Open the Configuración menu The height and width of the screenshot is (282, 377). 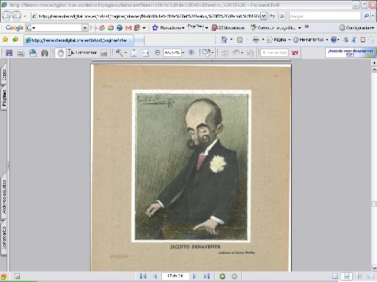pyautogui.click(x=357, y=28)
